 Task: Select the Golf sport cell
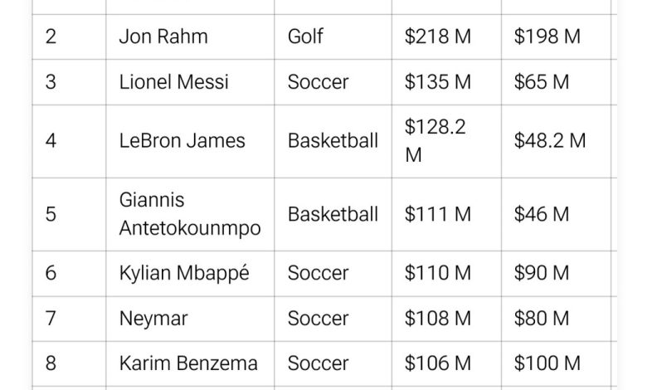pos(305,37)
